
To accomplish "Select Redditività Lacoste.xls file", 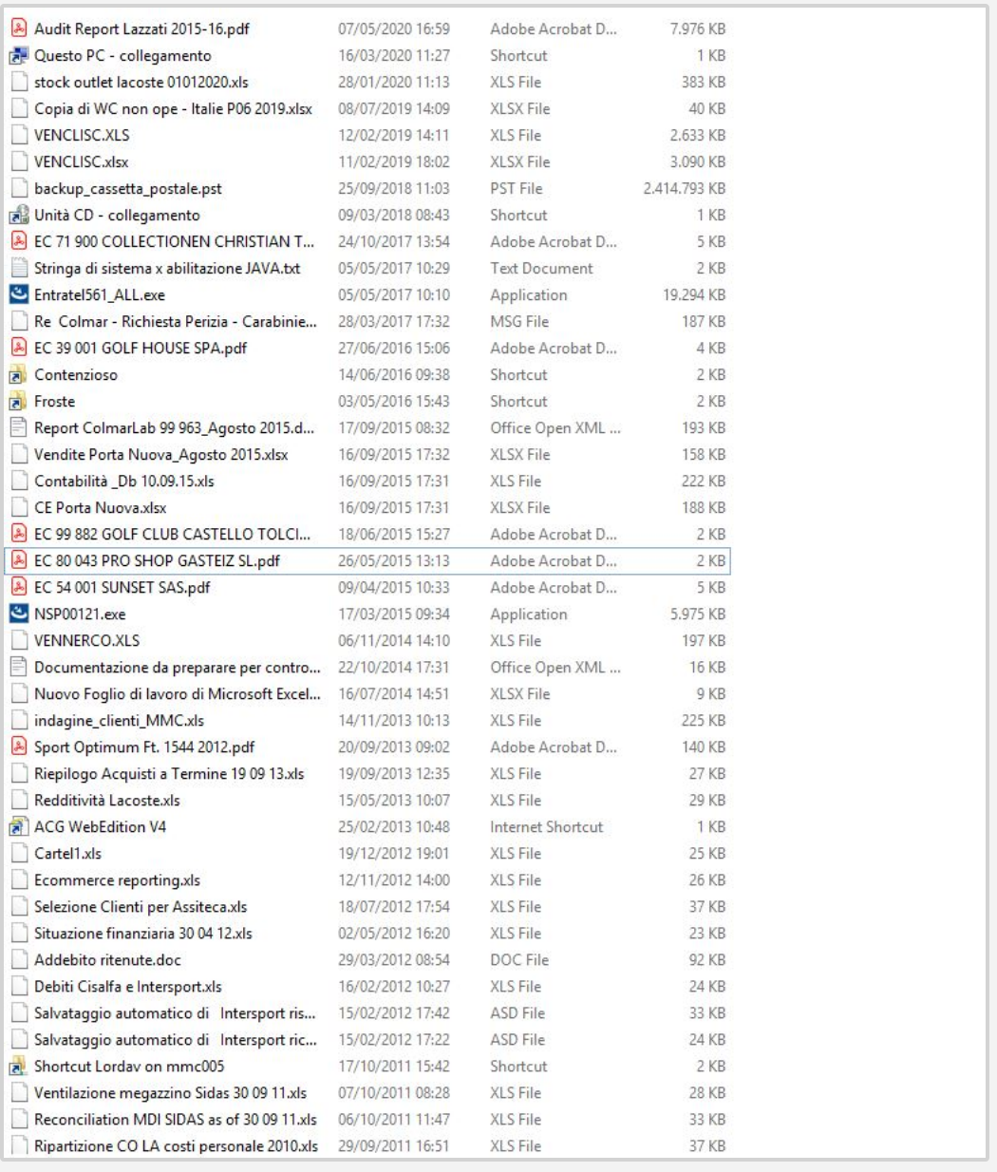I will (106, 800).
